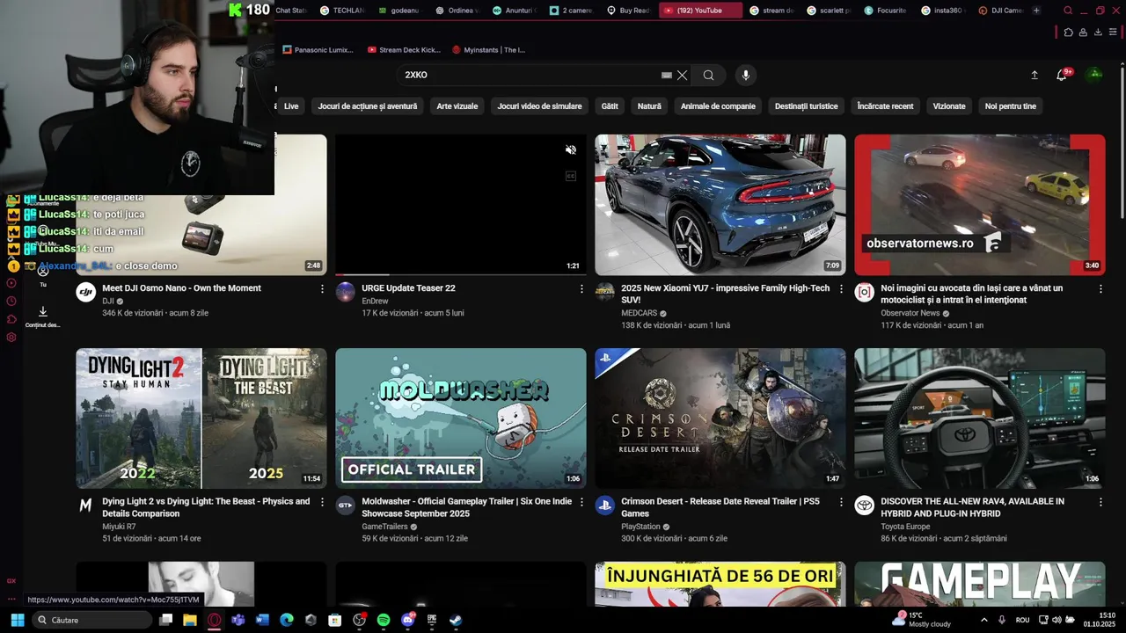
Task: Open options menu for 2025 New Xiaomi YU7
Action: [841, 288]
